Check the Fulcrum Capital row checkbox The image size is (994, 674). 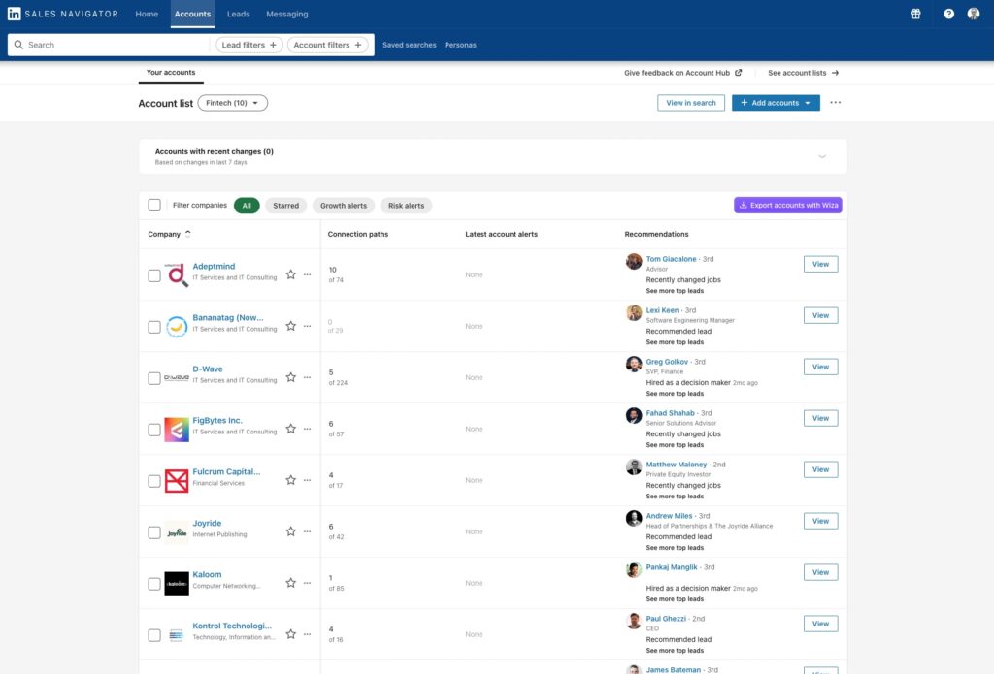point(154,481)
